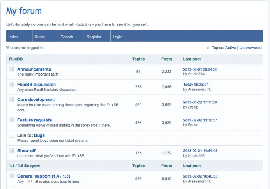This screenshot has width=270, height=189.
Task: Open the Show off forum
Action: [26, 151]
